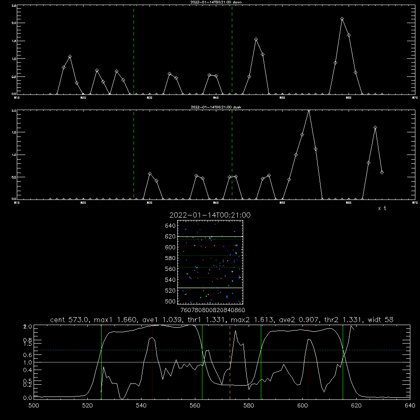
Task: Click the green vertical line near 585 in the bottom plot
Action: (261, 362)
